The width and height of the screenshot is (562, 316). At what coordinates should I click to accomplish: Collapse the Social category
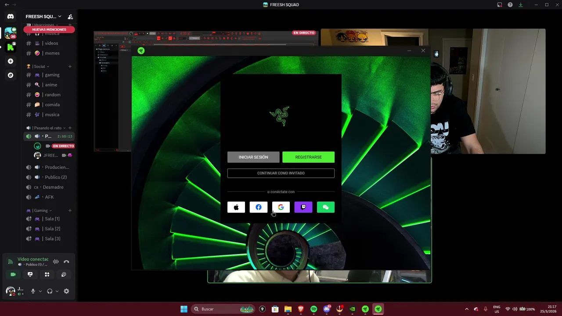pos(39,66)
